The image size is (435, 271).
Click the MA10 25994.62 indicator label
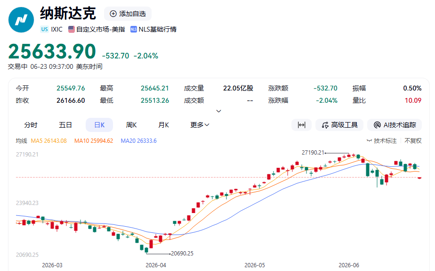coord(94,141)
